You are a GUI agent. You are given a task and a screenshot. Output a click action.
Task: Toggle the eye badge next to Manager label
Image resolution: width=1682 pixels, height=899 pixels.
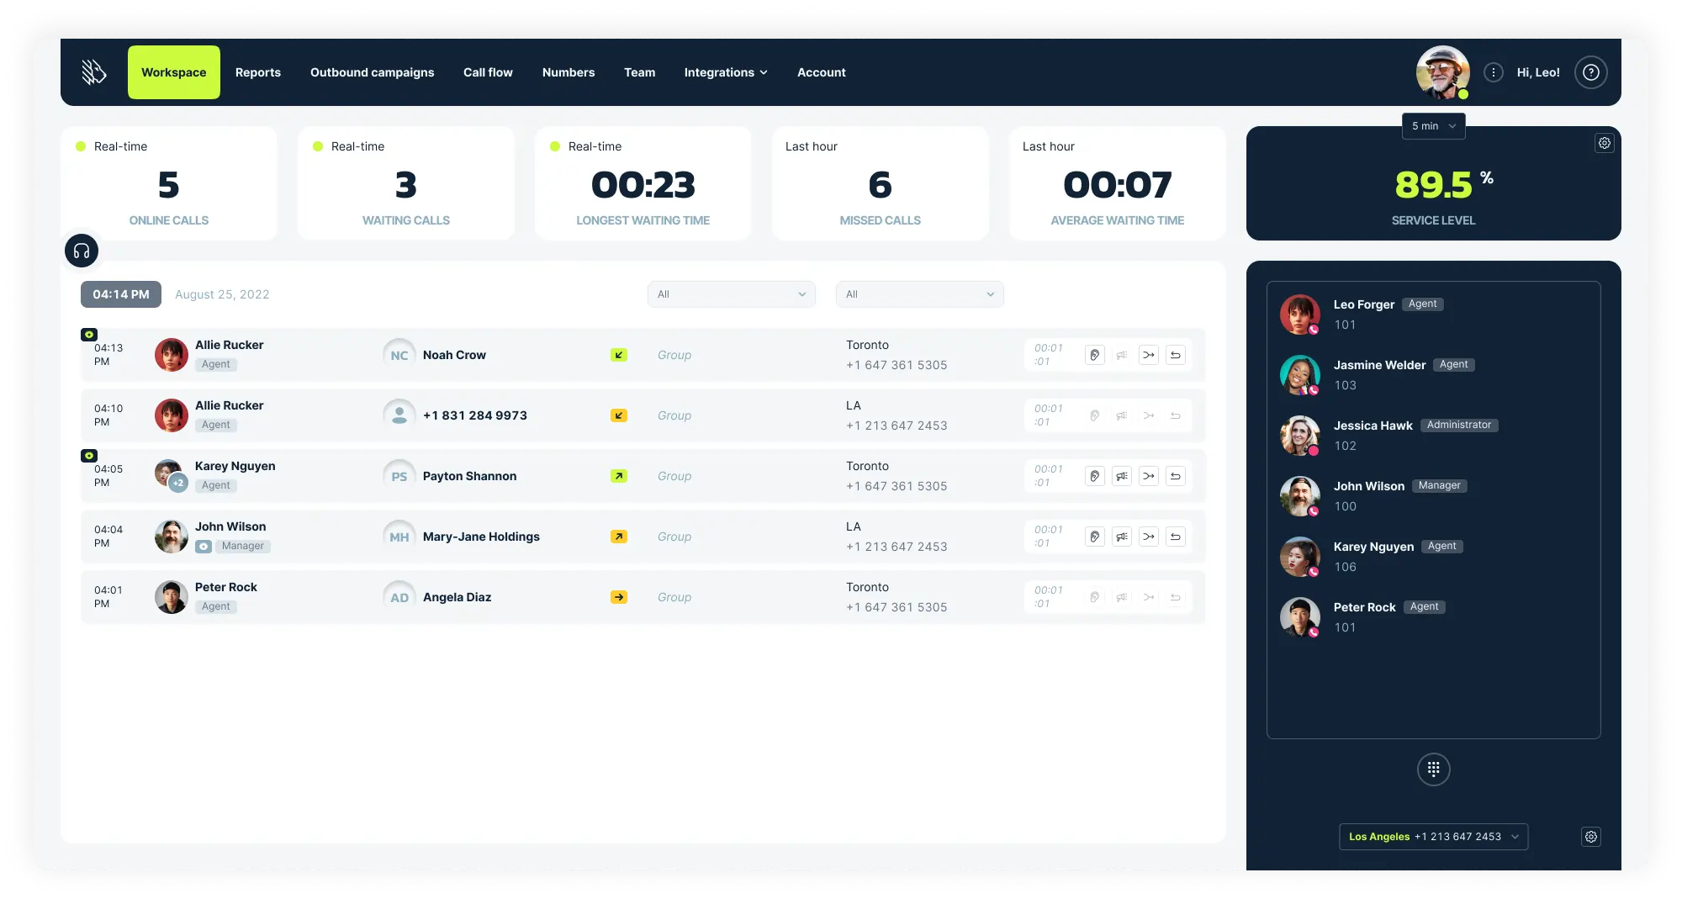204,547
